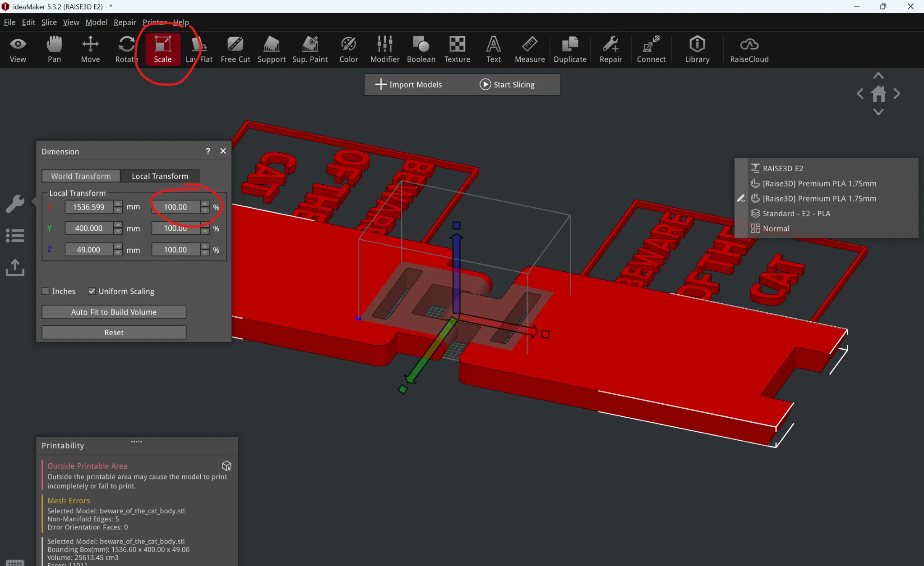Screen dimensions: 924x566
Task: Open the model list sidebar icon
Action: tap(15, 235)
